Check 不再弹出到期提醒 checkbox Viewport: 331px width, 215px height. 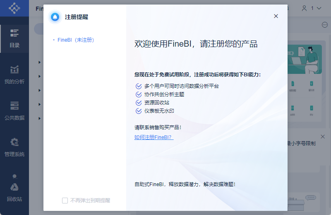(65, 201)
